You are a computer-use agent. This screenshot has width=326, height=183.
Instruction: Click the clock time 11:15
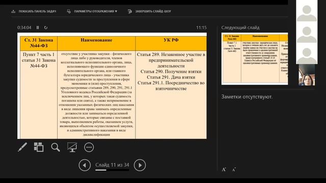point(201,27)
